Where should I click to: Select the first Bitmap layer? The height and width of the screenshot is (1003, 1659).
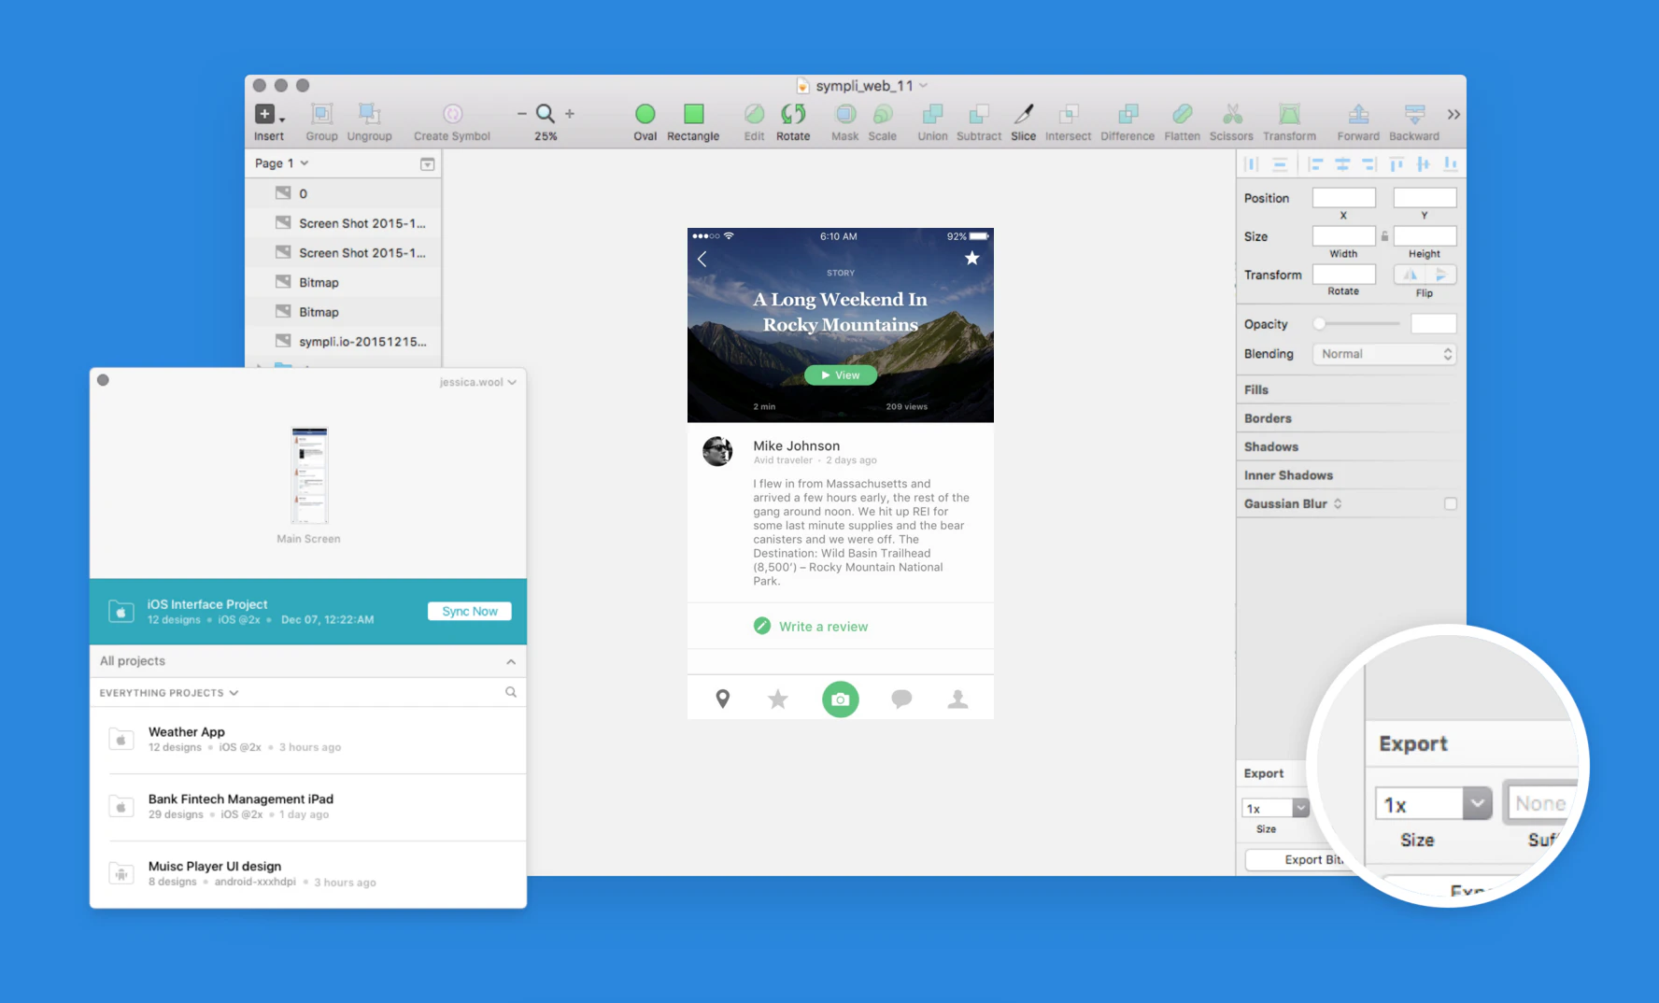tap(343, 282)
